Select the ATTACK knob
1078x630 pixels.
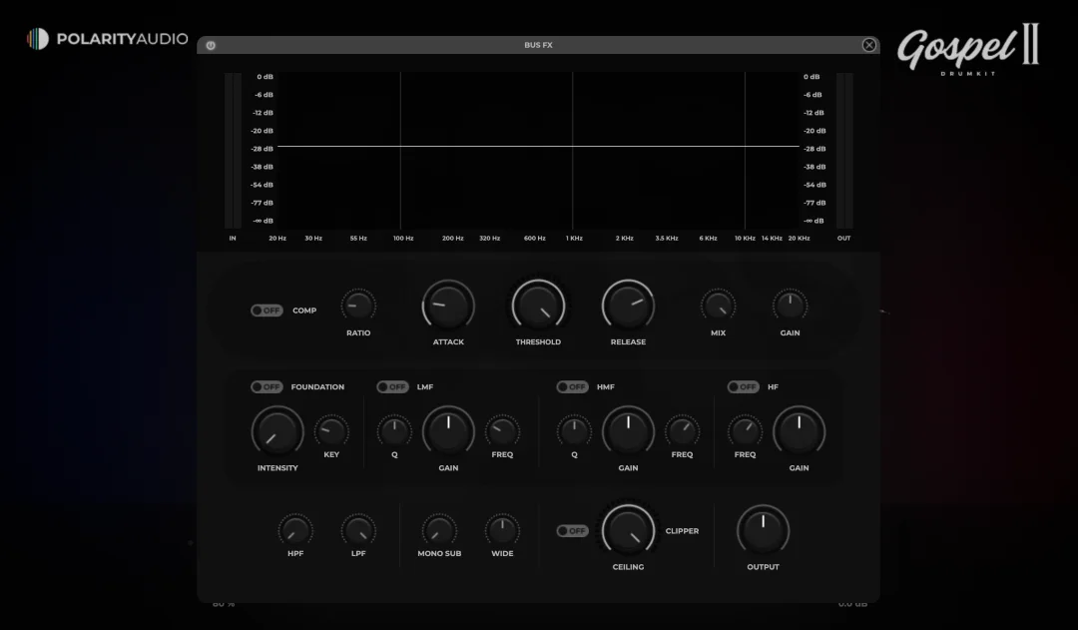(448, 305)
